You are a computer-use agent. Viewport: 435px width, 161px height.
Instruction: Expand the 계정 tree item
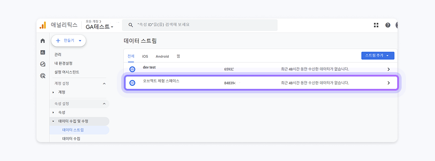point(53,92)
